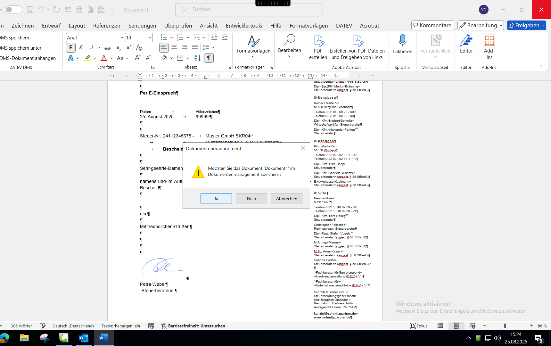Toggle bold formatting
This screenshot has width=551, height=346.
pyautogui.click(x=71, y=48)
